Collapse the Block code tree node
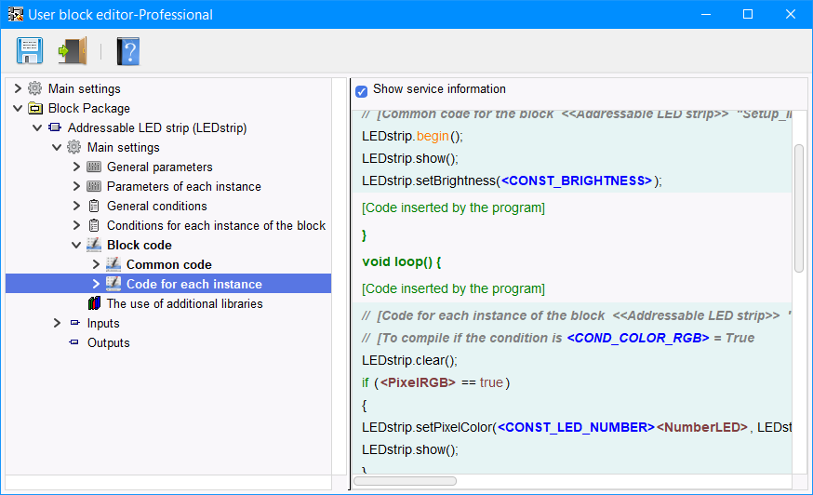Screen dimensions: 813x495 76,246
